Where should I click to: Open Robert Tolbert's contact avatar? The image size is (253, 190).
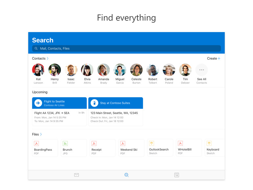pos(153,70)
